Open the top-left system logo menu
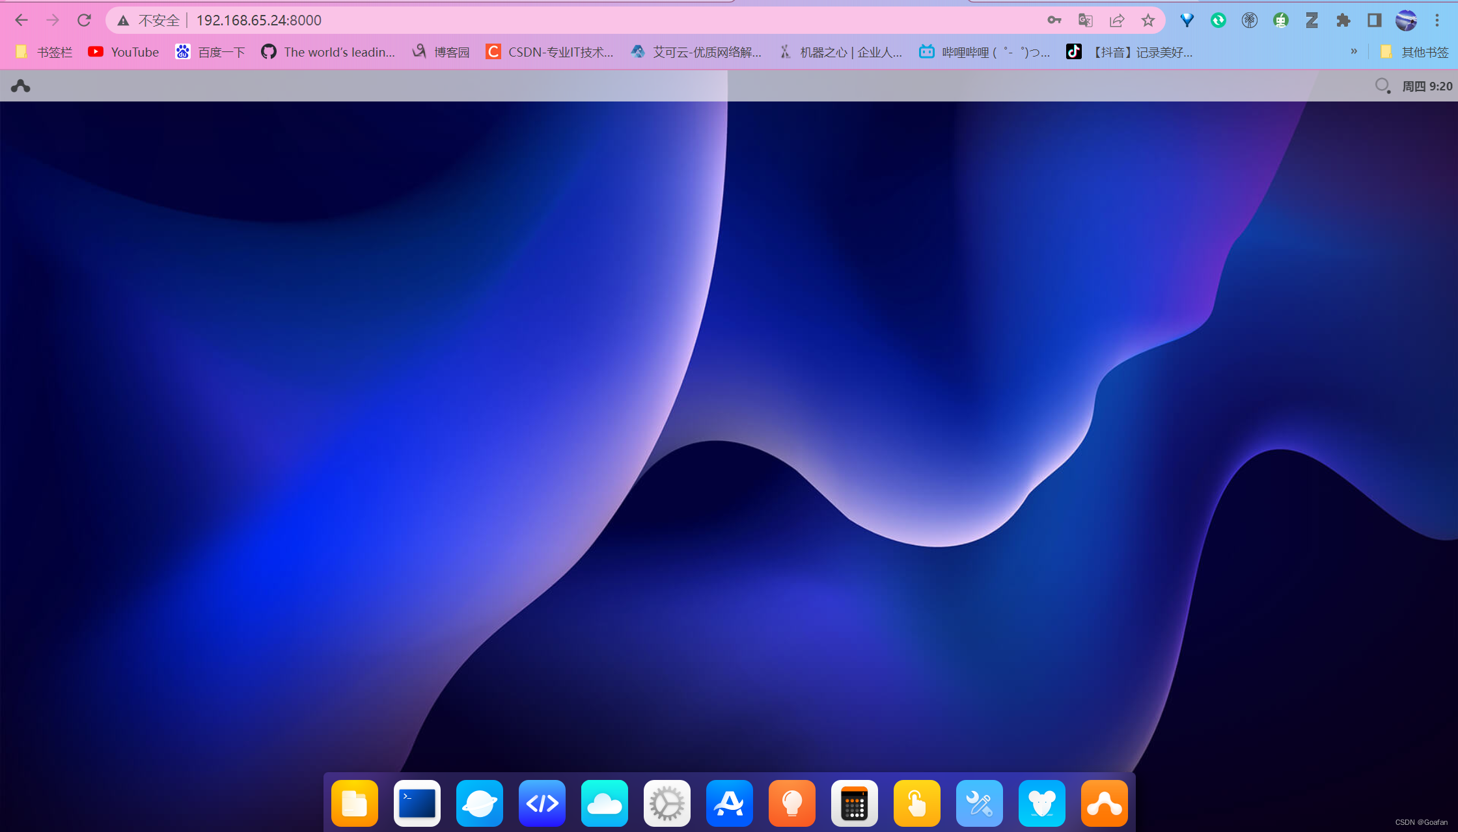Screen dimensions: 1458x832 coord(21,86)
